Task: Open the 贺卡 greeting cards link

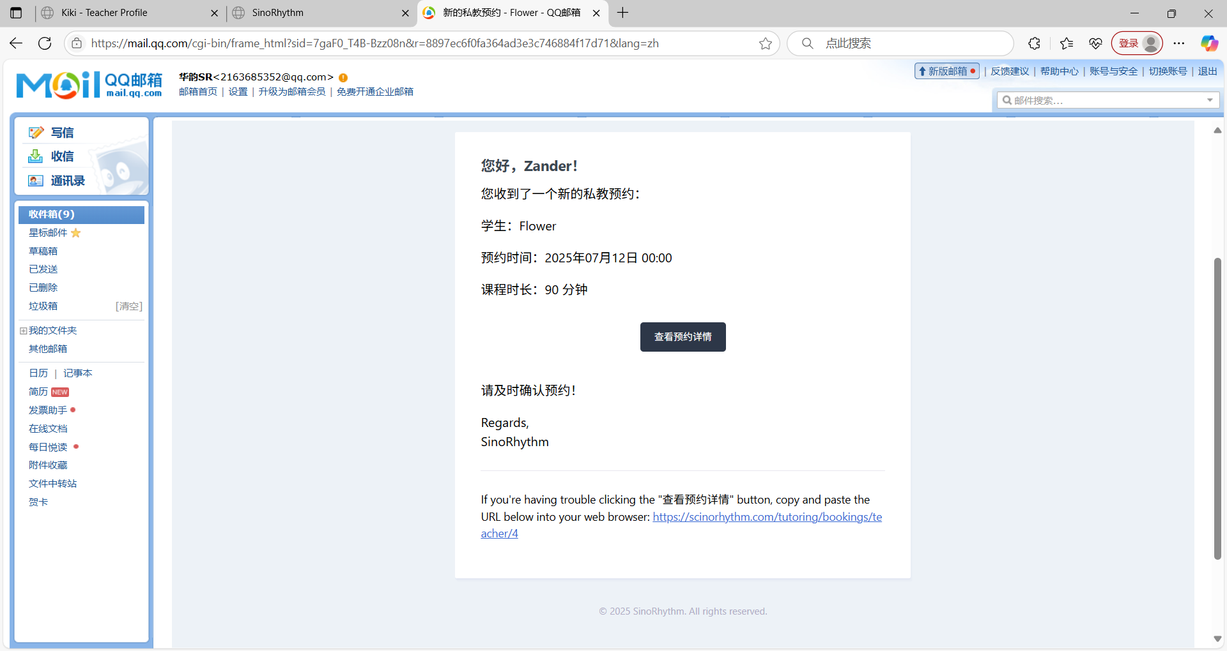Action: coord(38,502)
